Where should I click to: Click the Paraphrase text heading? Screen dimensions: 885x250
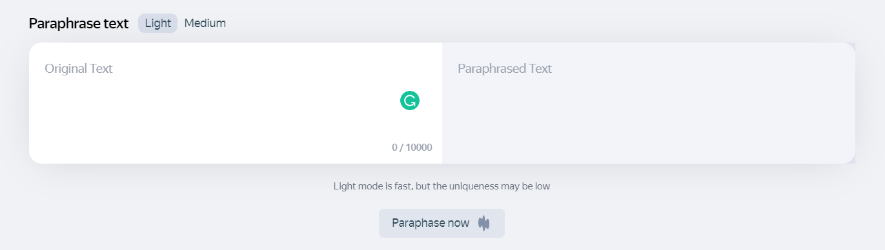79,23
